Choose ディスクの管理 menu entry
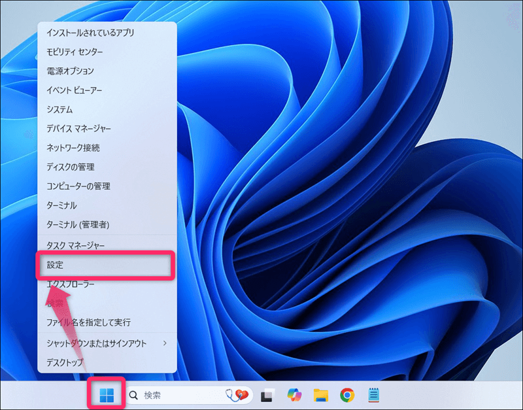The height and width of the screenshot is (410, 523). [70, 167]
